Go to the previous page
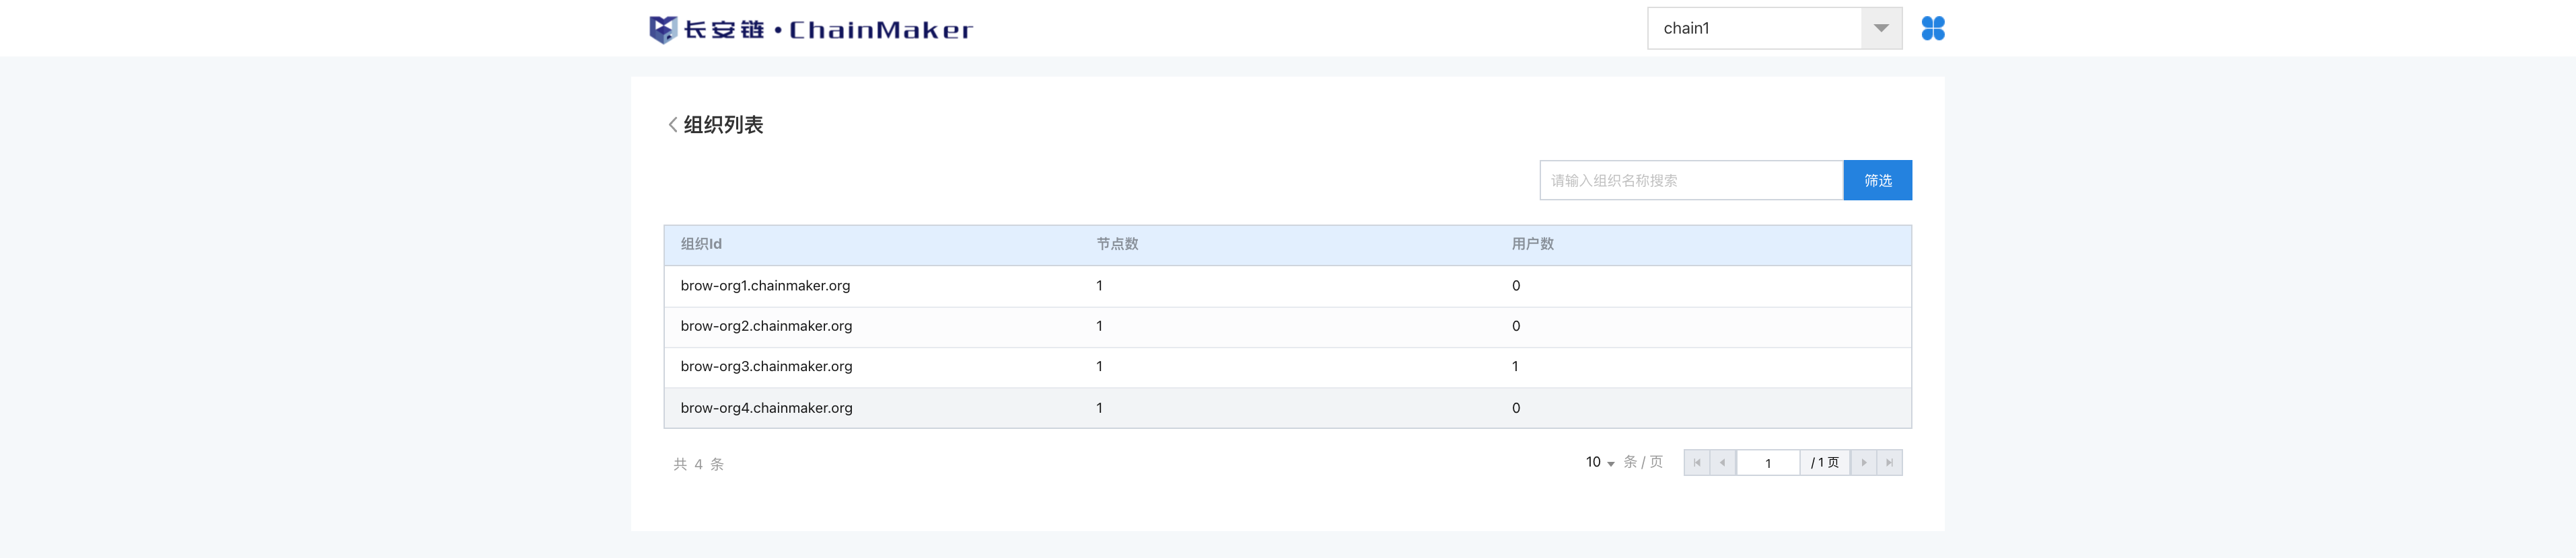The height and width of the screenshot is (558, 2576). pyautogui.click(x=1723, y=463)
